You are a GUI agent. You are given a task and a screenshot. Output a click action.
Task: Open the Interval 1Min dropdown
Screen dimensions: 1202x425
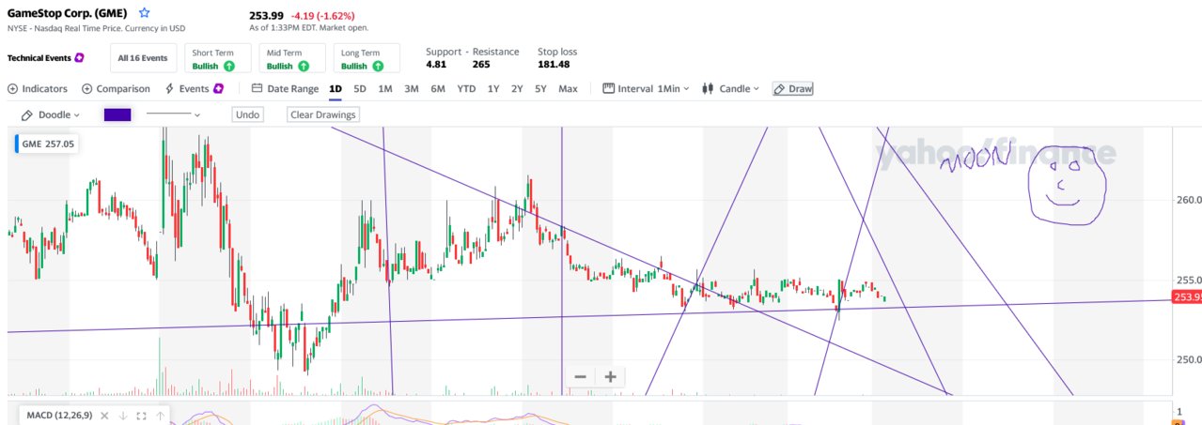point(646,88)
